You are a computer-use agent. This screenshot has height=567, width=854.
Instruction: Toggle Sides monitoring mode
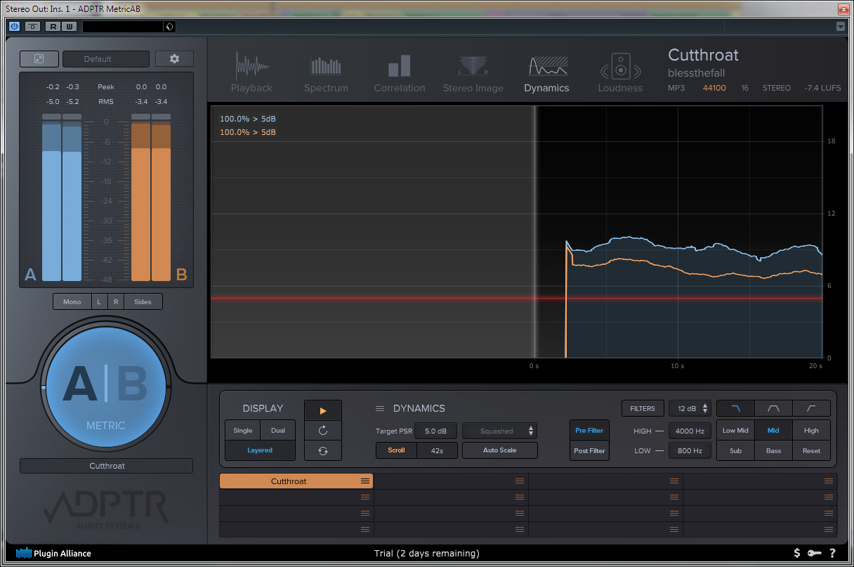click(143, 301)
